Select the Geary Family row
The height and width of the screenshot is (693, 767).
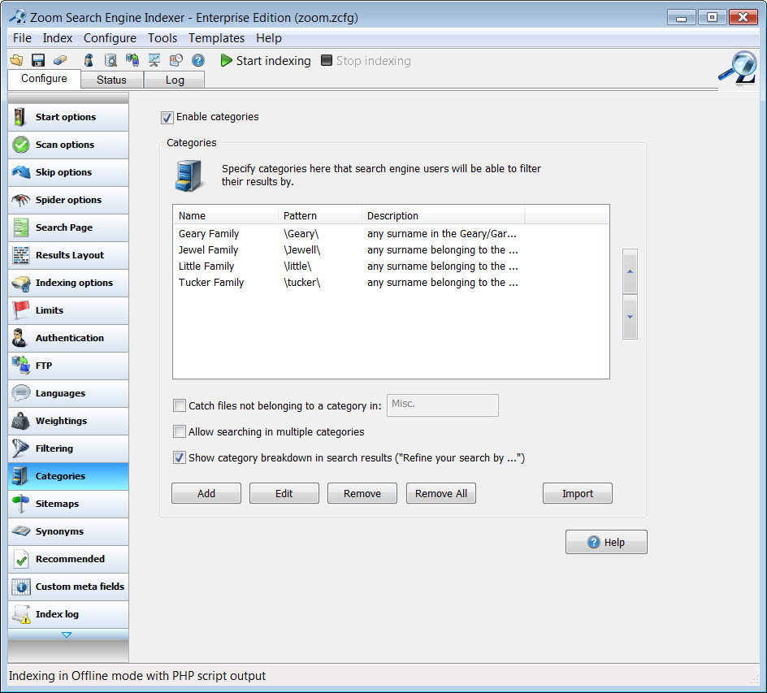point(392,234)
